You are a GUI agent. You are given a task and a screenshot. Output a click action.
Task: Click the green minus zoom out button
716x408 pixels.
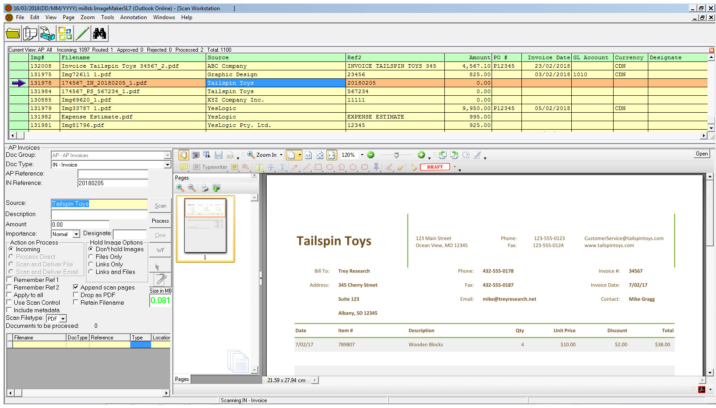[370, 155]
